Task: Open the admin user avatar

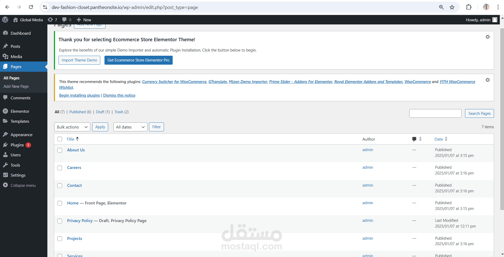Action: click(495, 20)
